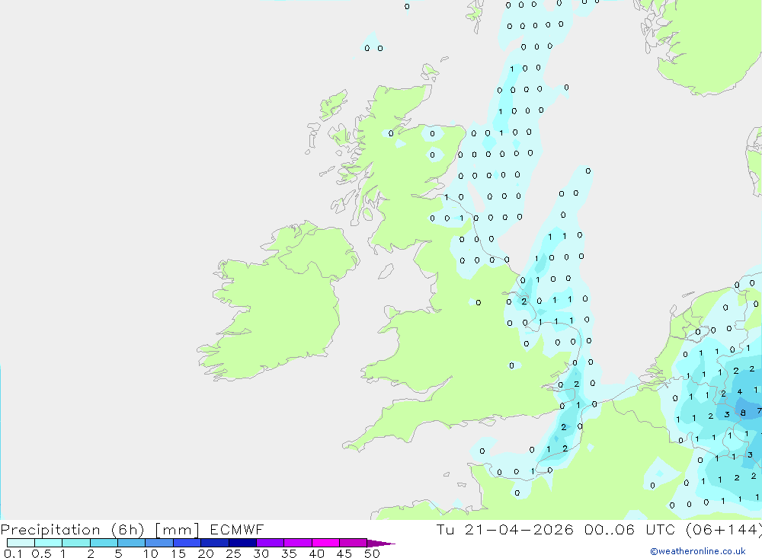This screenshot has height=558, width=762.
Task: Click the "10" legend scale label
Action: click(x=151, y=553)
